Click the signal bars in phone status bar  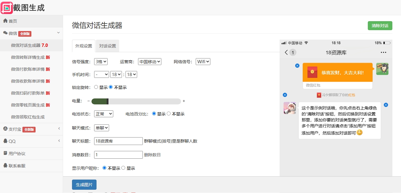(x=284, y=43)
